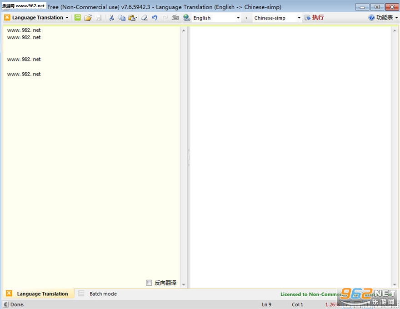Click the up arrow of translation pane scrollbar

coord(395,30)
